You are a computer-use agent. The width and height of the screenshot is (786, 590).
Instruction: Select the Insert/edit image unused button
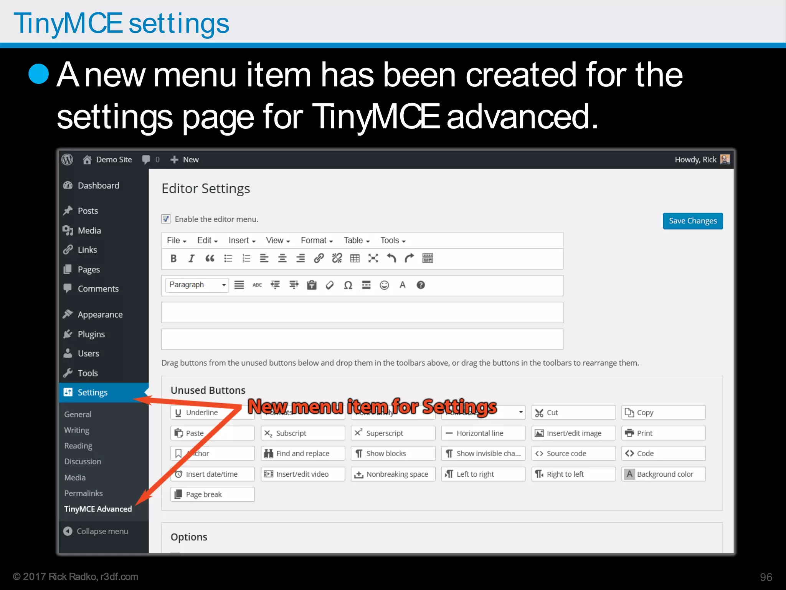click(x=573, y=433)
